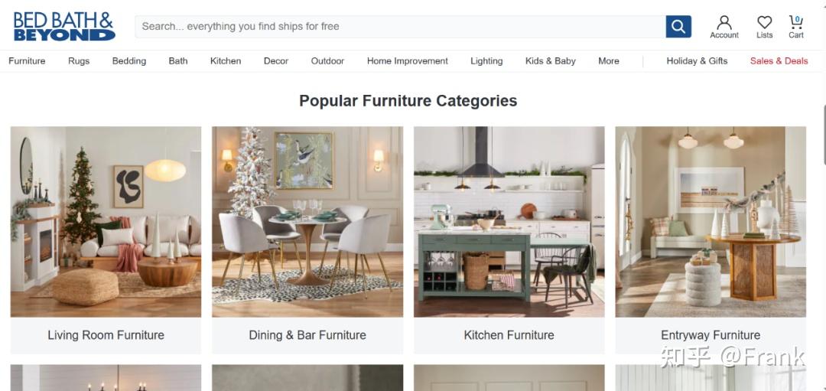Click the blue search magnifier button
The image size is (826, 391).
click(x=678, y=26)
